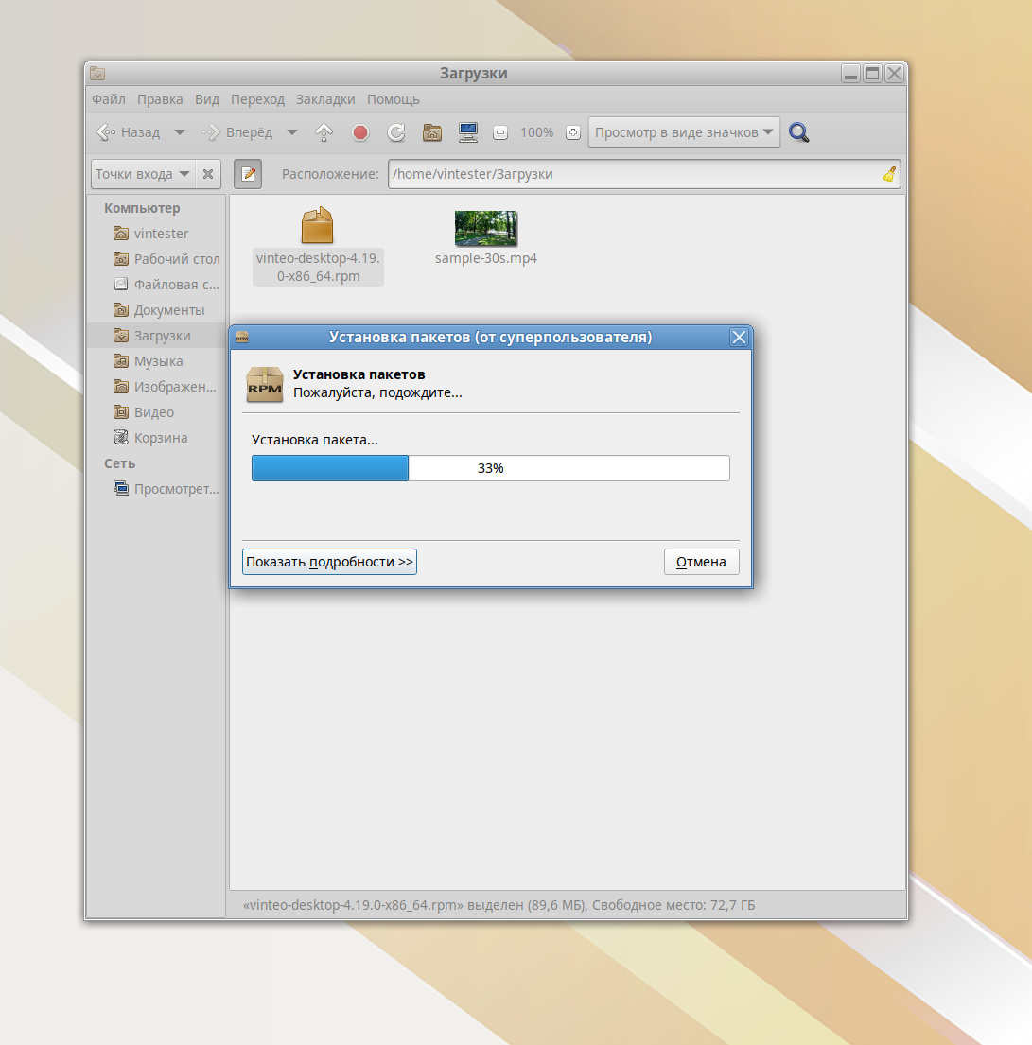Image resolution: width=1032 pixels, height=1045 pixels.
Task: Open the Закладки menu
Action: [x=325, y=99]
